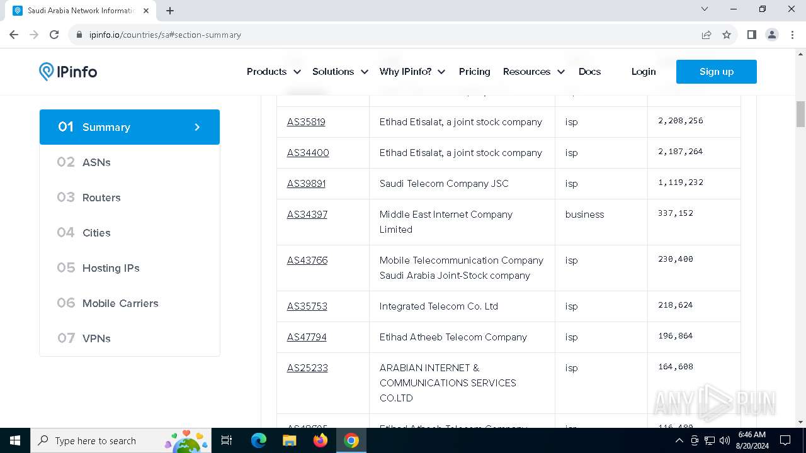Jump to 02 ASNs section

[x=130, y=162]
